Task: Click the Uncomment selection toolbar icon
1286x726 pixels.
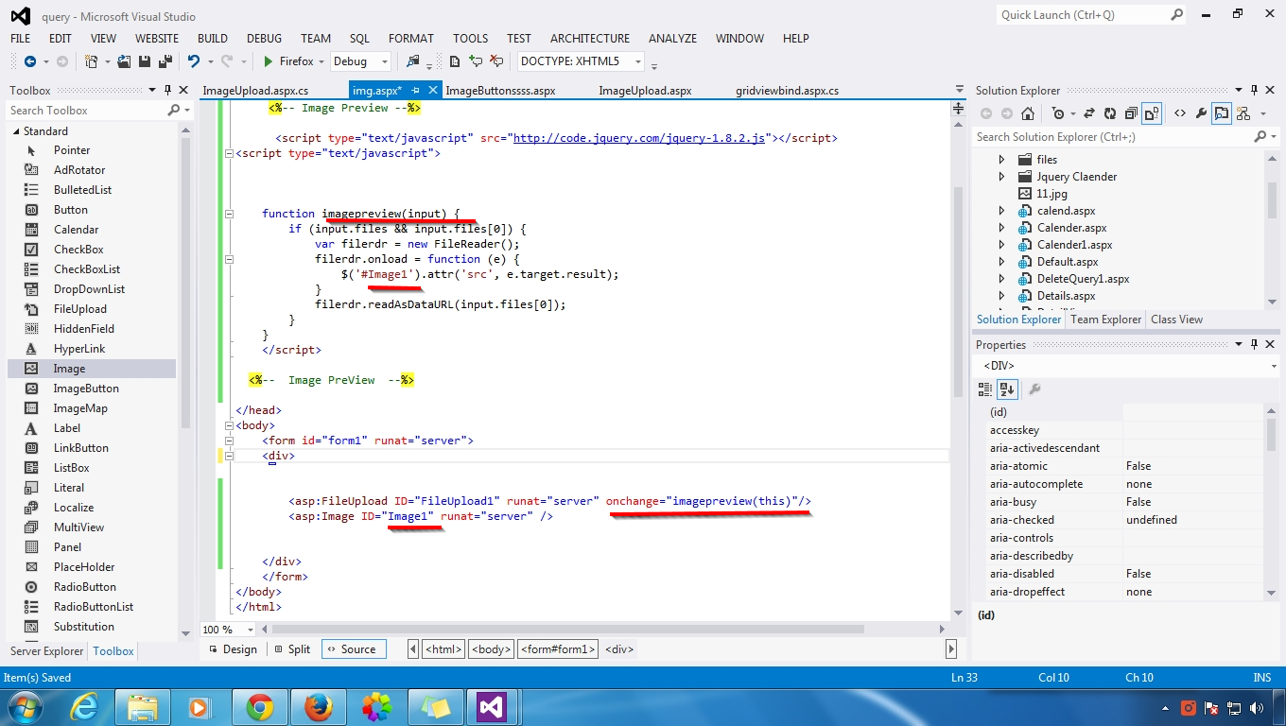Action: pyautogui.click(x=495, y=61)
